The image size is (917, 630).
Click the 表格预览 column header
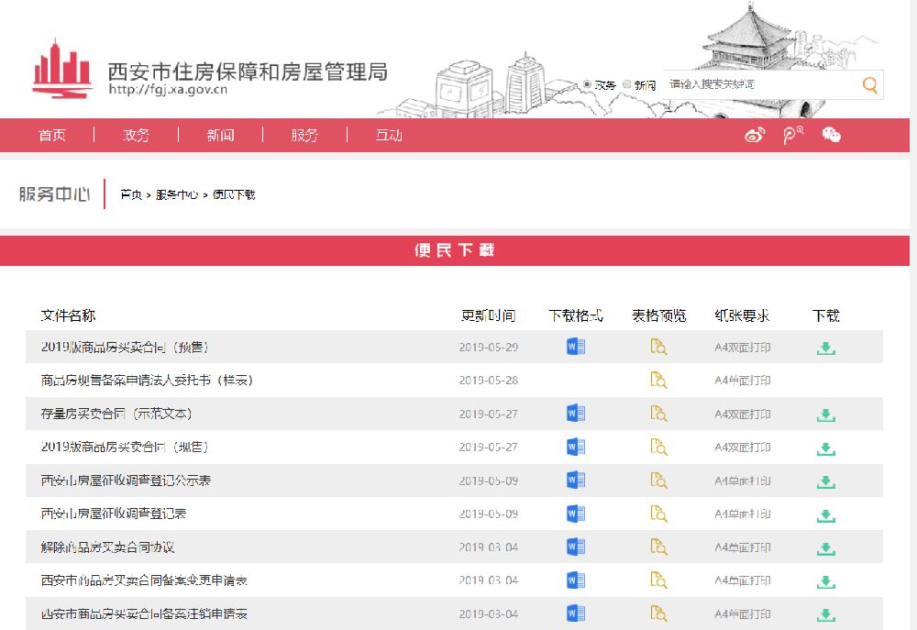pyautogui.click(x=658, y=315)
